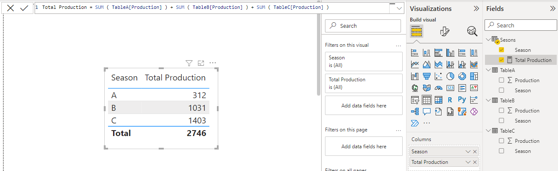Choose the 100% stacked bar chart visual
558x171 pixels.
462,53
